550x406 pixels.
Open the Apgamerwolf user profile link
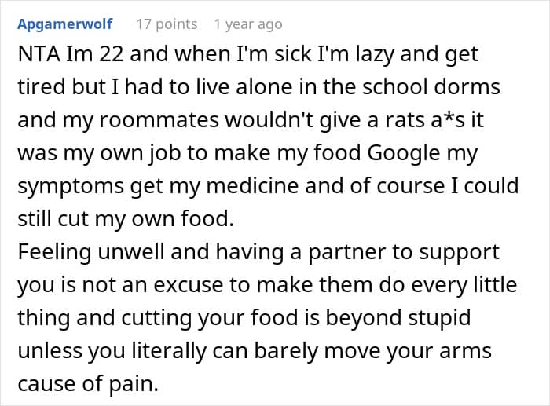click(x=65, y=24)
